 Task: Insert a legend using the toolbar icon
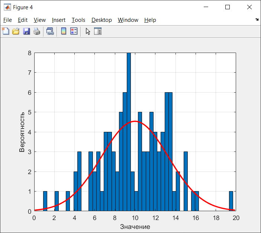pyautogui.click(x=74, y=31)
